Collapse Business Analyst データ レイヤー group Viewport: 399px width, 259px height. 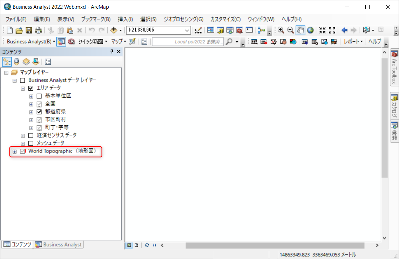pos(14,81)
